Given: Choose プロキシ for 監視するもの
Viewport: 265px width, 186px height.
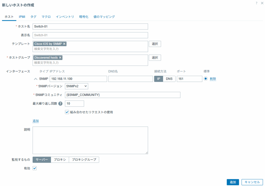Looking at the screenshot, I should pos(60,160).
